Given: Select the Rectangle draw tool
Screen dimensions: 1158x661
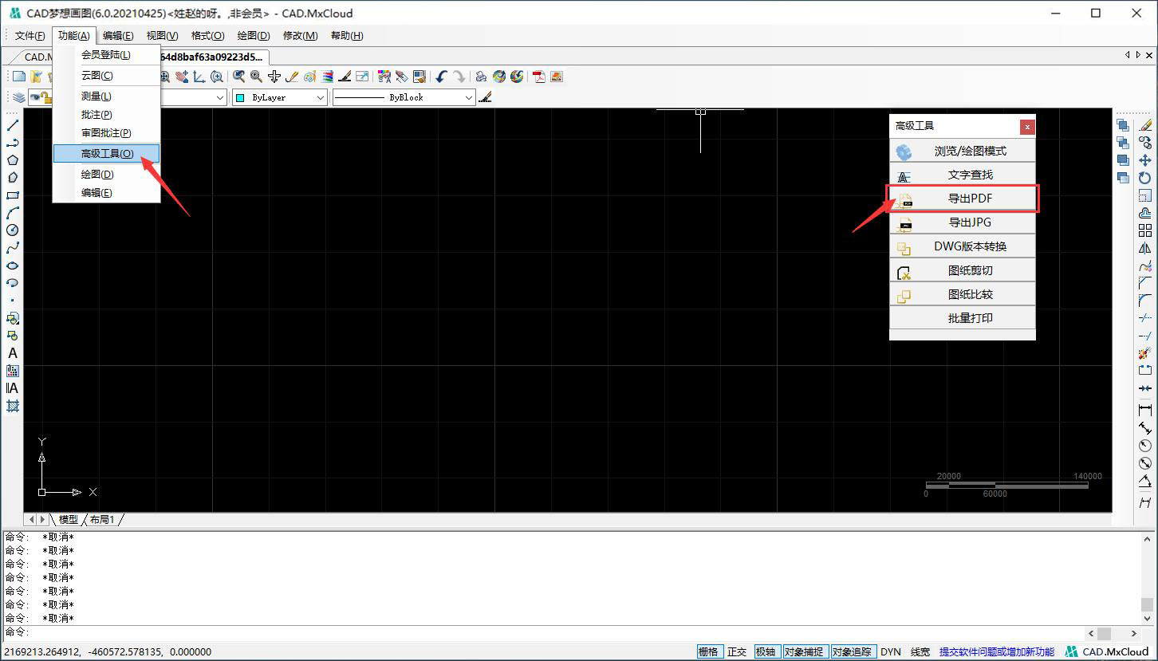Looking at the screenshot, I should [13, 195].
